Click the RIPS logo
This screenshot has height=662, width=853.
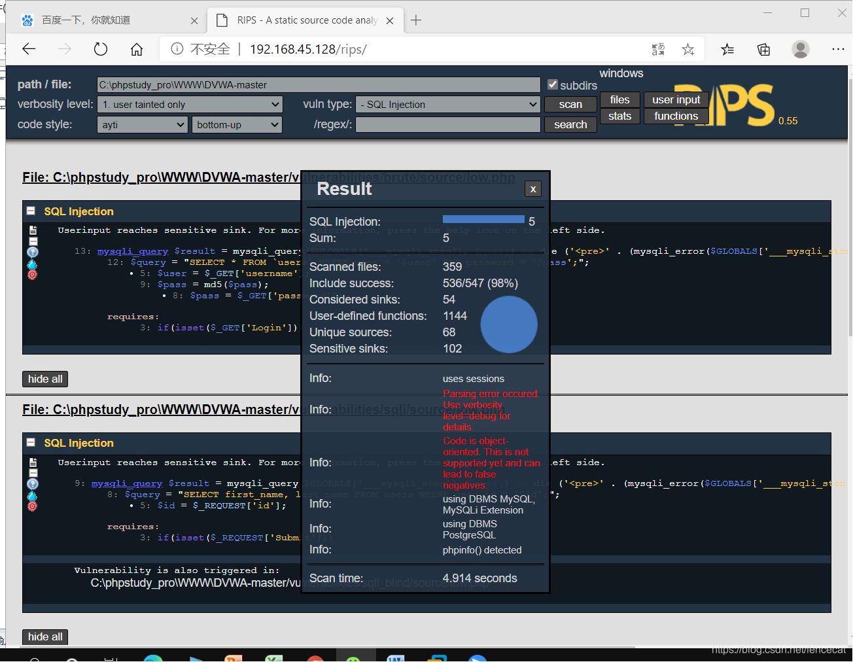[x=724, y=105]
